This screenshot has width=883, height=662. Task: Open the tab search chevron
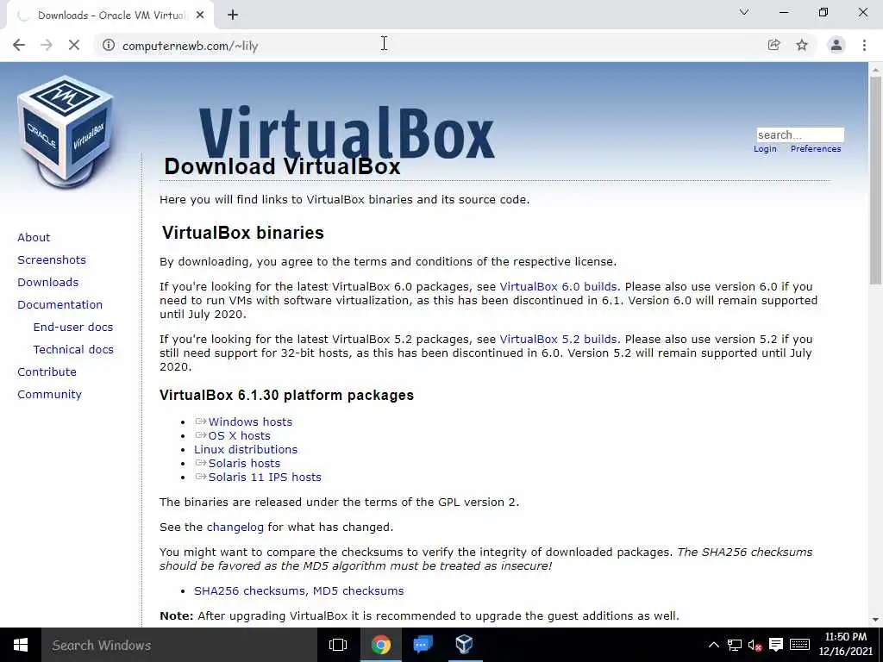[x=744, y=12]
